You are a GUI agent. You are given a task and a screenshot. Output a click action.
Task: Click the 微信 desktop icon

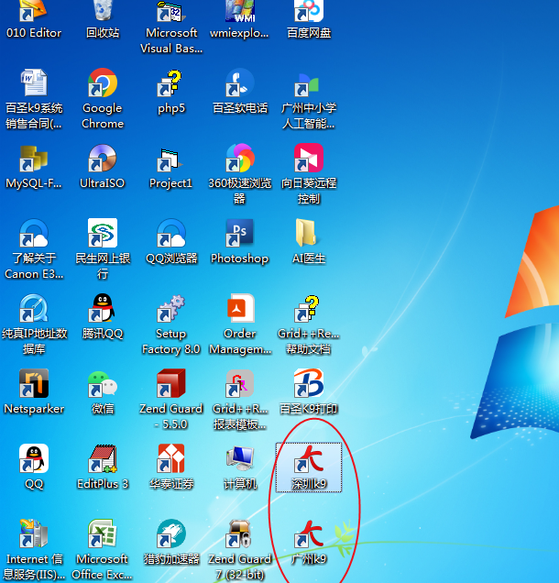tap(102, 384)
